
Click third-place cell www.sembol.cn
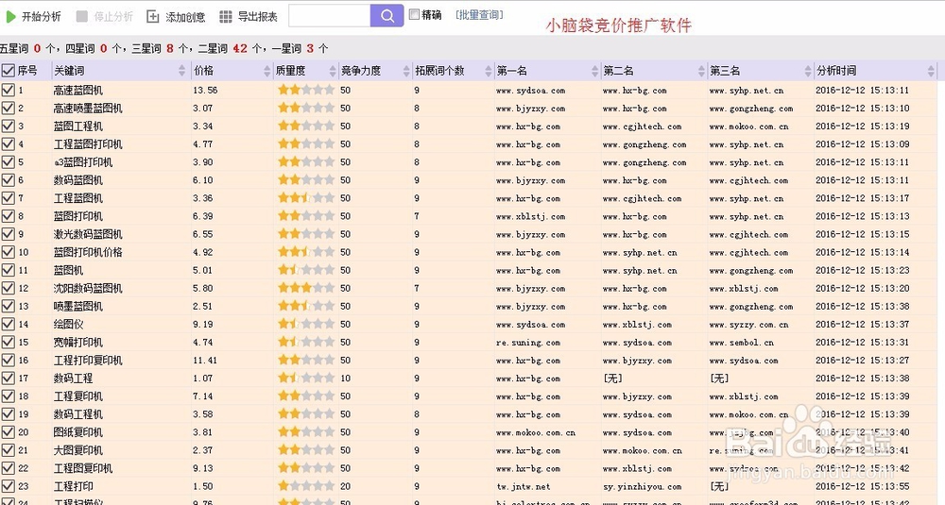pyautogui.click(x=741, y=343)
